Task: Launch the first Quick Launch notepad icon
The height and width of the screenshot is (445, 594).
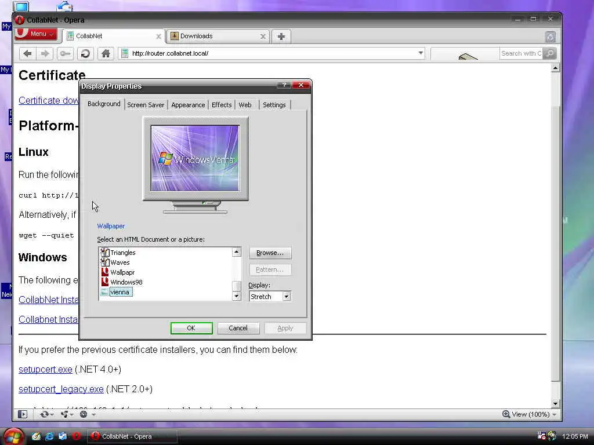Action: pyautogui.click(x=36, y=436)
